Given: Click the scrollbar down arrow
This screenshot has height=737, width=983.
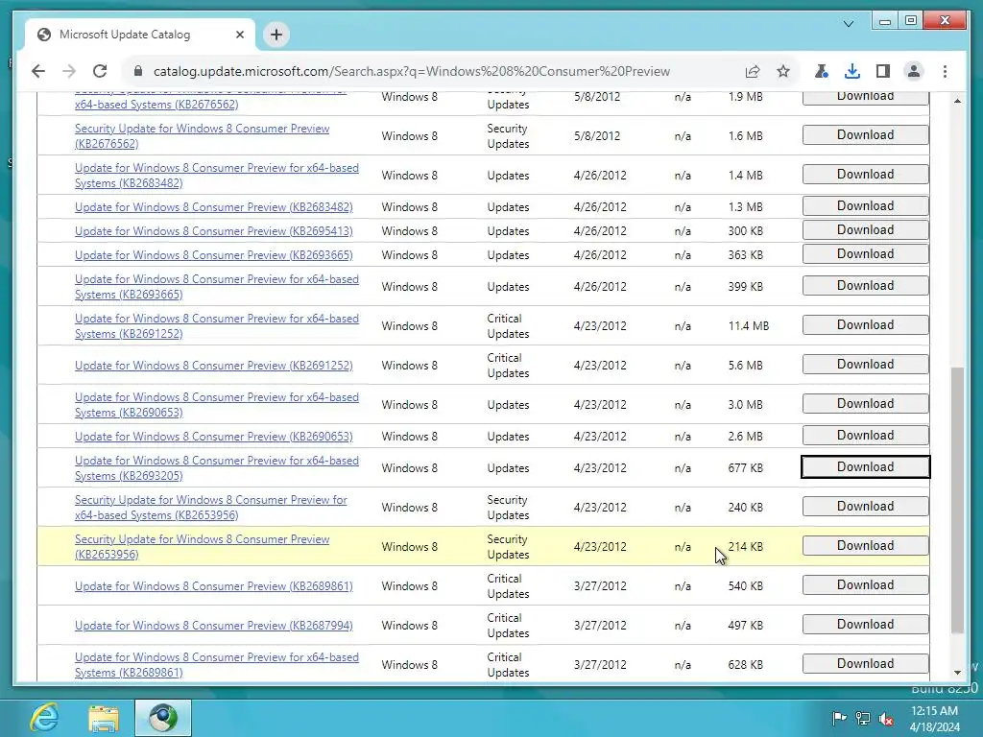Looking at the screenshot, I should coord(957,673).
